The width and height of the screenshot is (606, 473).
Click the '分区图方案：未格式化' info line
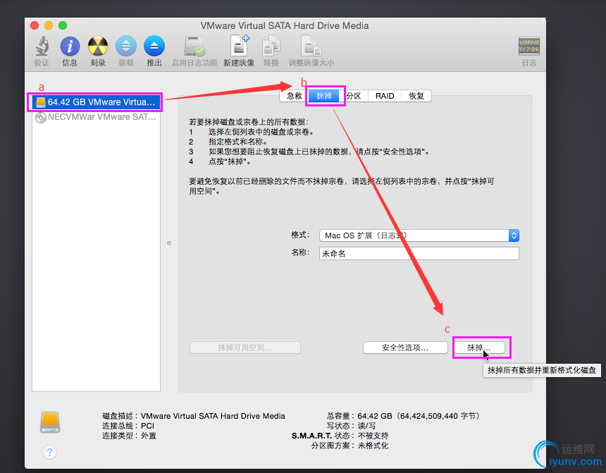(350, 446)
